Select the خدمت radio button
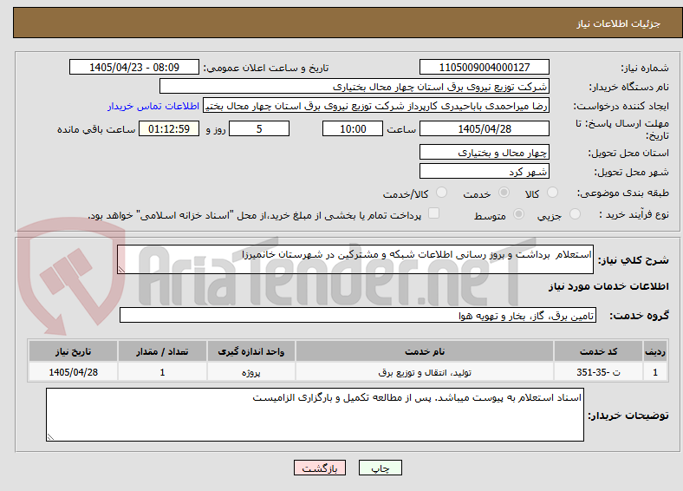This screenshot has width=683, height=491. click(504, 193)
